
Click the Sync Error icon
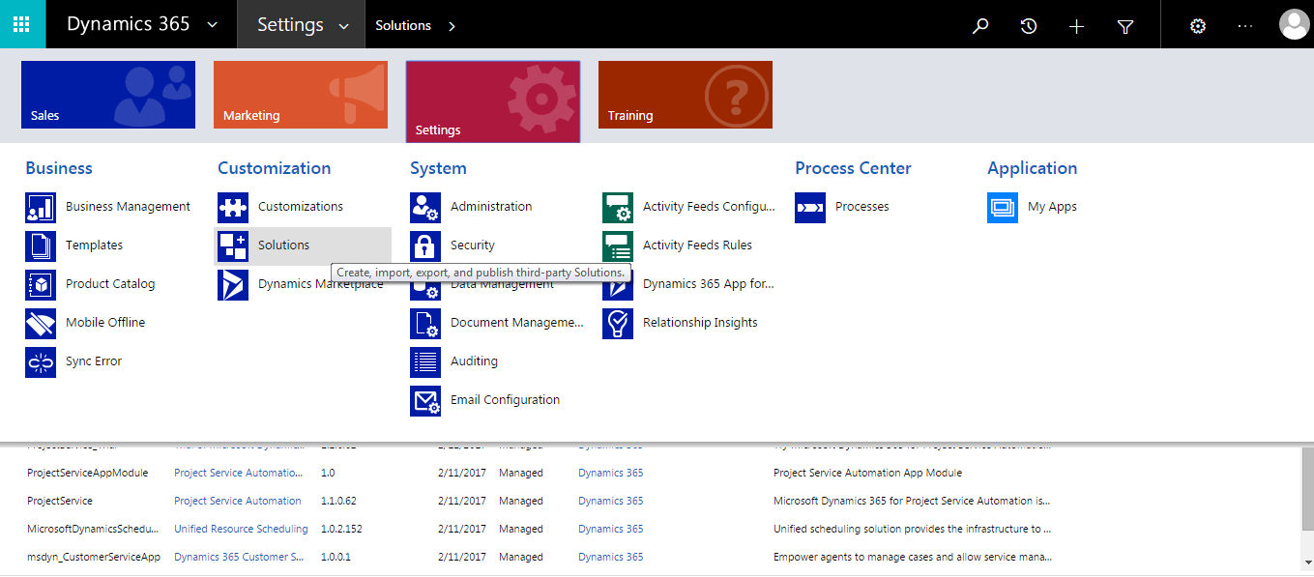[40, 361]
